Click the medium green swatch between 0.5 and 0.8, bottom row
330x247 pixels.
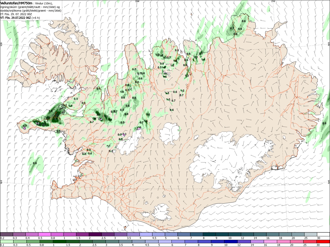pyautogui.click(x=33, y=242)
